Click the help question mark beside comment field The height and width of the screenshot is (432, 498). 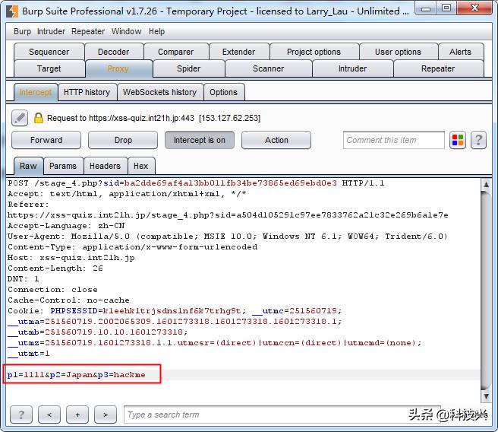click(478, 140)
